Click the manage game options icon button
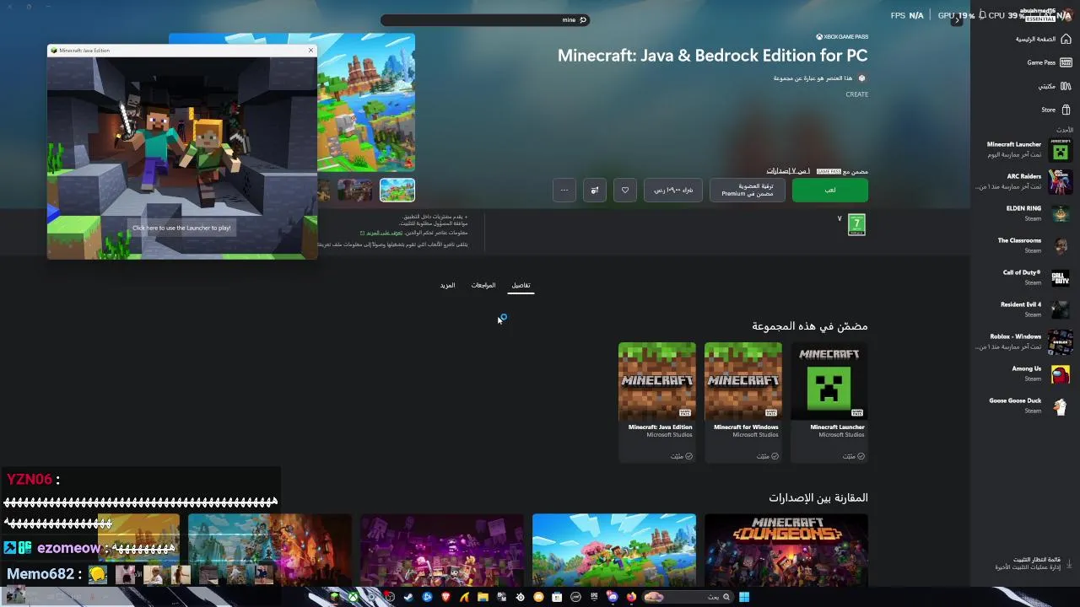This screenshot has height=607, width=1080. pos(595,190)
